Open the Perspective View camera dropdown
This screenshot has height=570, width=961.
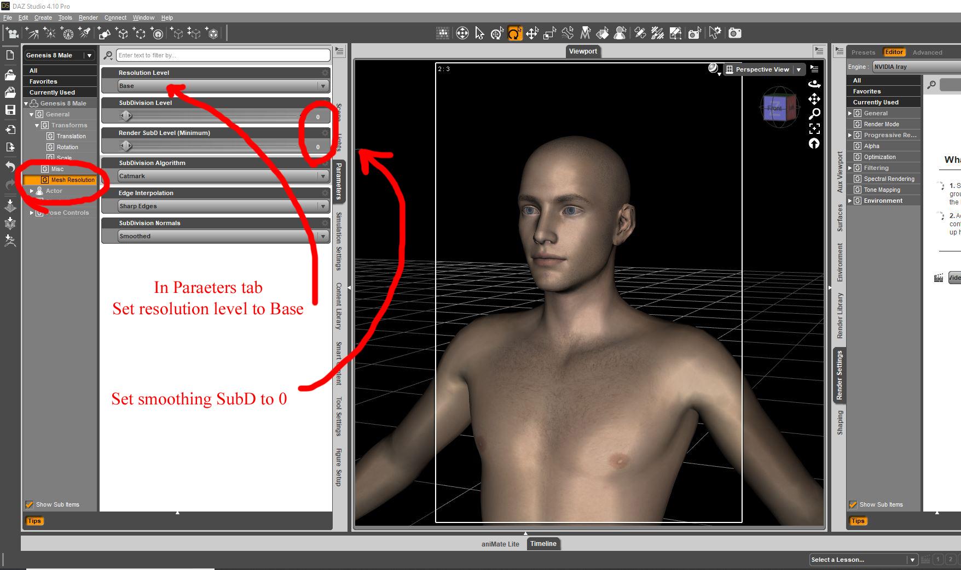[764, 69]
